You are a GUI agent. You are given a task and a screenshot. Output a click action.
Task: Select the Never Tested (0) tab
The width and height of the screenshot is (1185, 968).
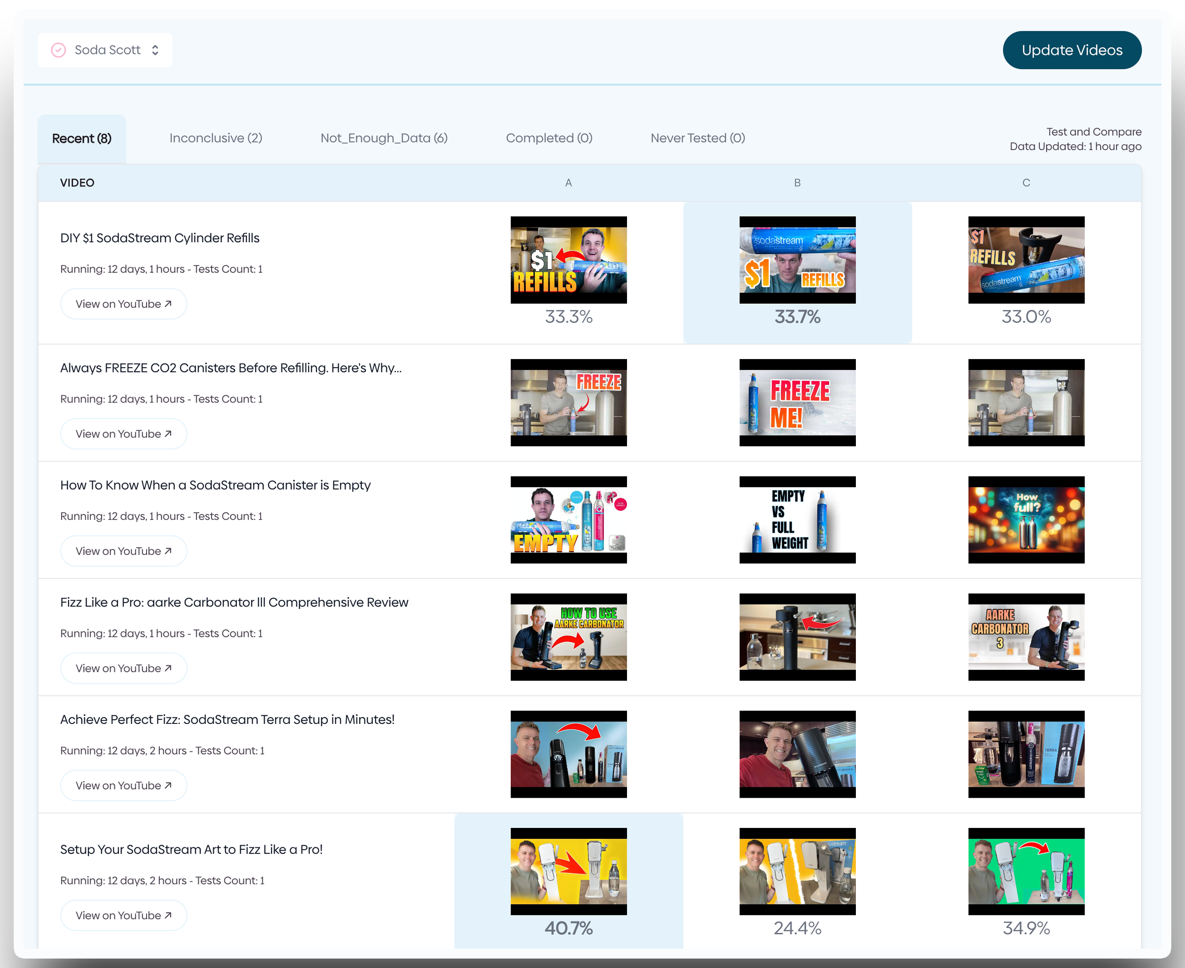click(x=698, y=138)
